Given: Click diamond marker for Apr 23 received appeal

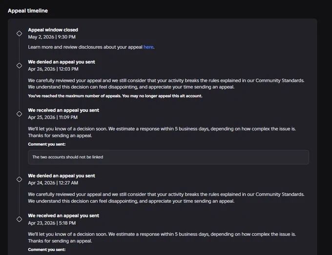Looking at the screenshot, I should pyautogui.click(x=19, y=219).
